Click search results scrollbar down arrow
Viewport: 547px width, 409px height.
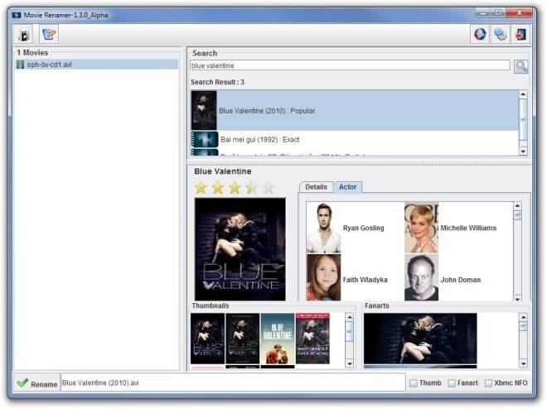tap(523, 152)
